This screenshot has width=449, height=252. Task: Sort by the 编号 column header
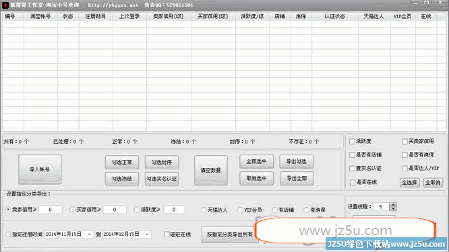click(13, 16)
